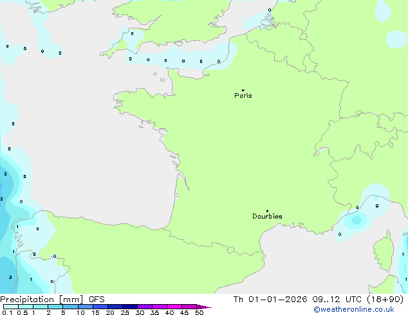Pick the legend swatch between 45 and 50
The image size is (408, 315).
(x=189, y=307)
